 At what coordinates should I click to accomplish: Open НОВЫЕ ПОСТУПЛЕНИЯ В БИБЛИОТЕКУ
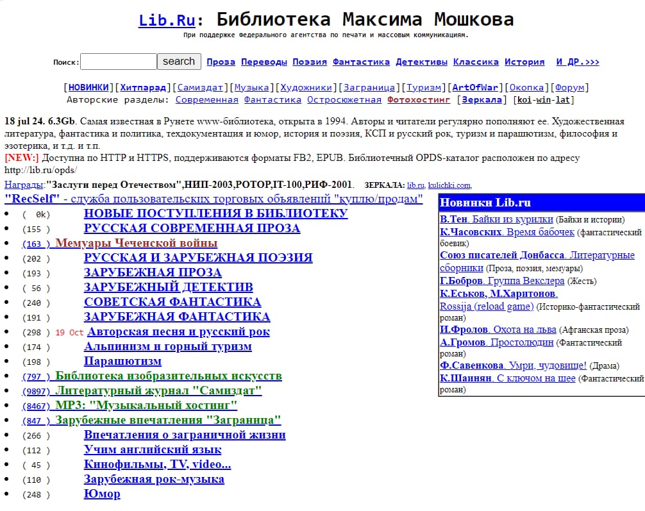coord(216,214)
